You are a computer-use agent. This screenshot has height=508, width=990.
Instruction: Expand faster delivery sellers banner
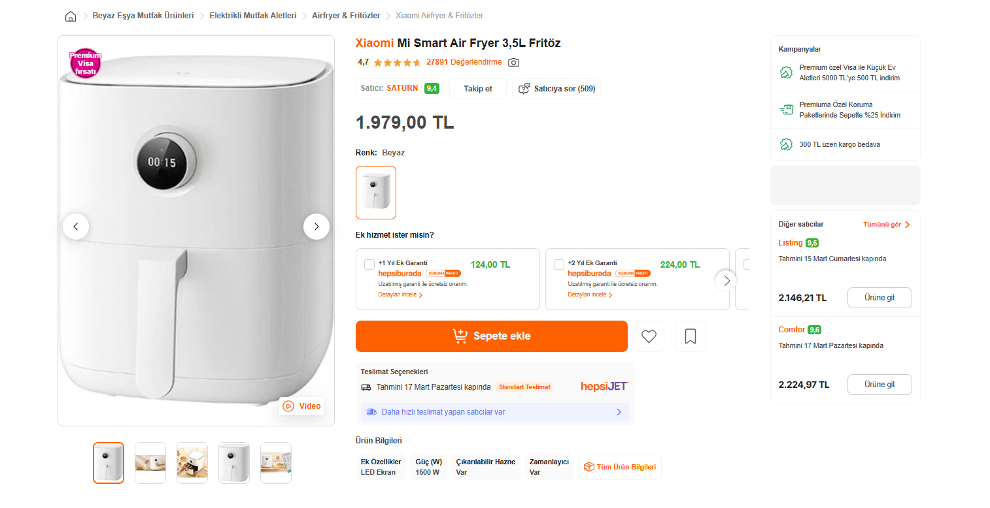coord(494,412)
